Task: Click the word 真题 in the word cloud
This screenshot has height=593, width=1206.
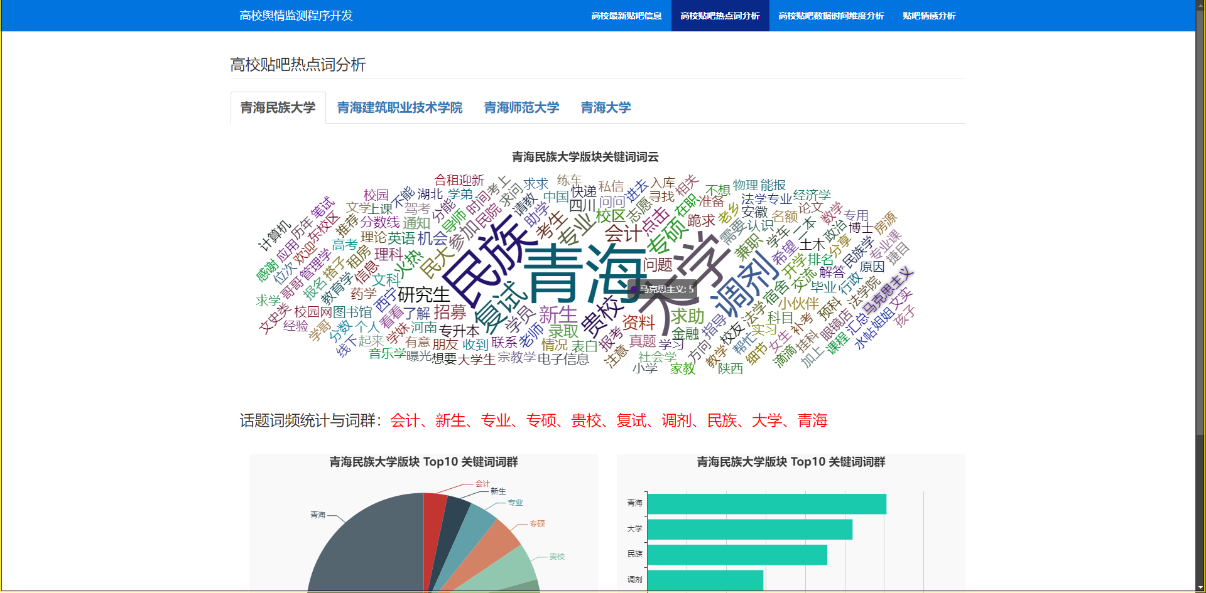Action: (x=643, y=341)
